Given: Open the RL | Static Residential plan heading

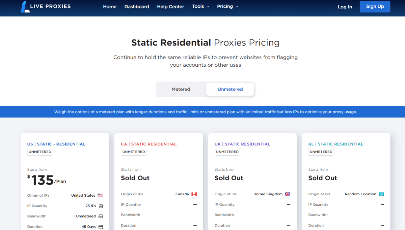Looking at the screenshot, I should click(336, 144).
